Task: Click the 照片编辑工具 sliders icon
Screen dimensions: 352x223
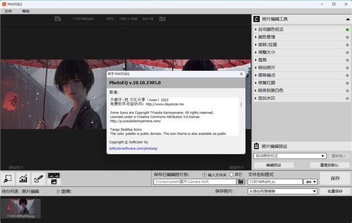Action: pos(256,19)
